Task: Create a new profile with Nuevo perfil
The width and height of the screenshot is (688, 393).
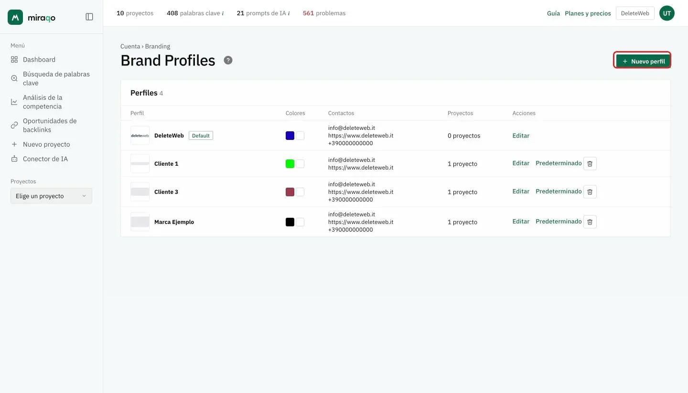Action: tap(643, 61)
